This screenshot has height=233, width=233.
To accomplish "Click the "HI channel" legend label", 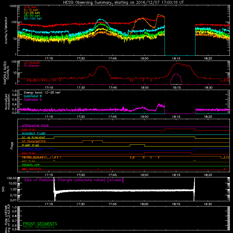I will [x=32, y=66].
